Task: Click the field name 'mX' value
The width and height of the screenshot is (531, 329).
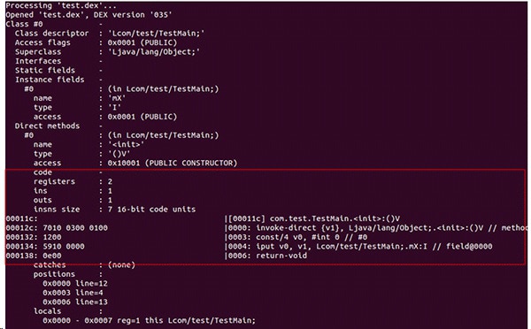Action: [x=117, y=98]
